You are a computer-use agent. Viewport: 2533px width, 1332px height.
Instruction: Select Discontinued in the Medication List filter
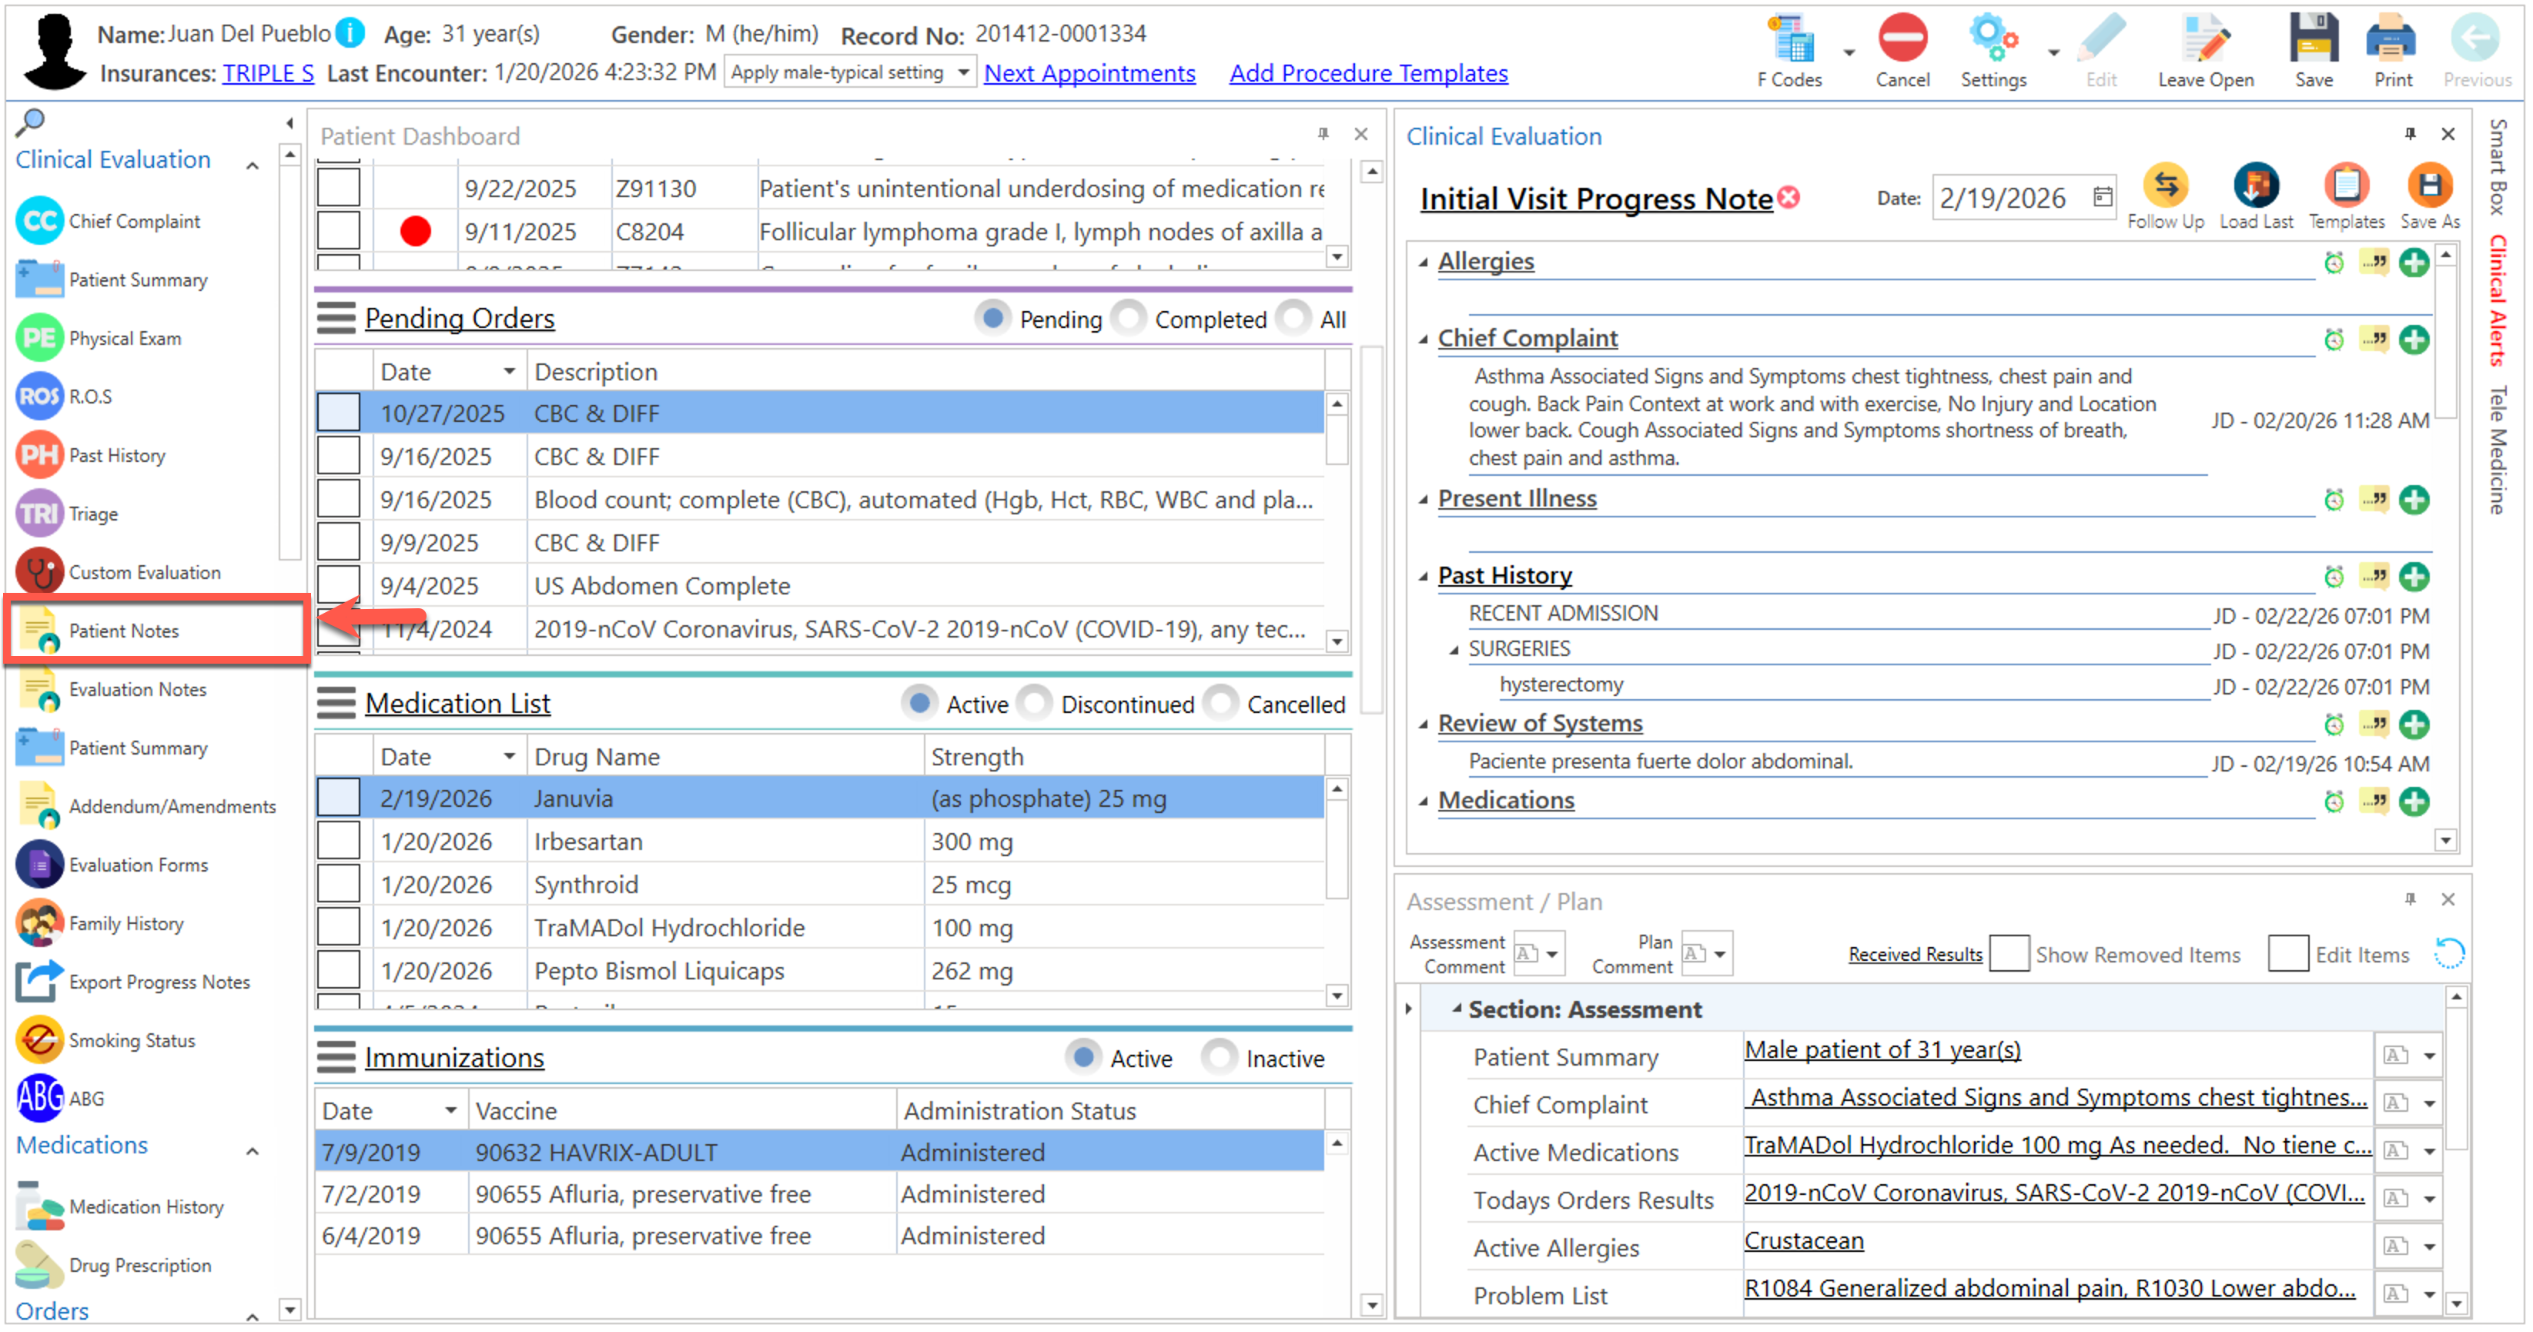pos(1036,704)
